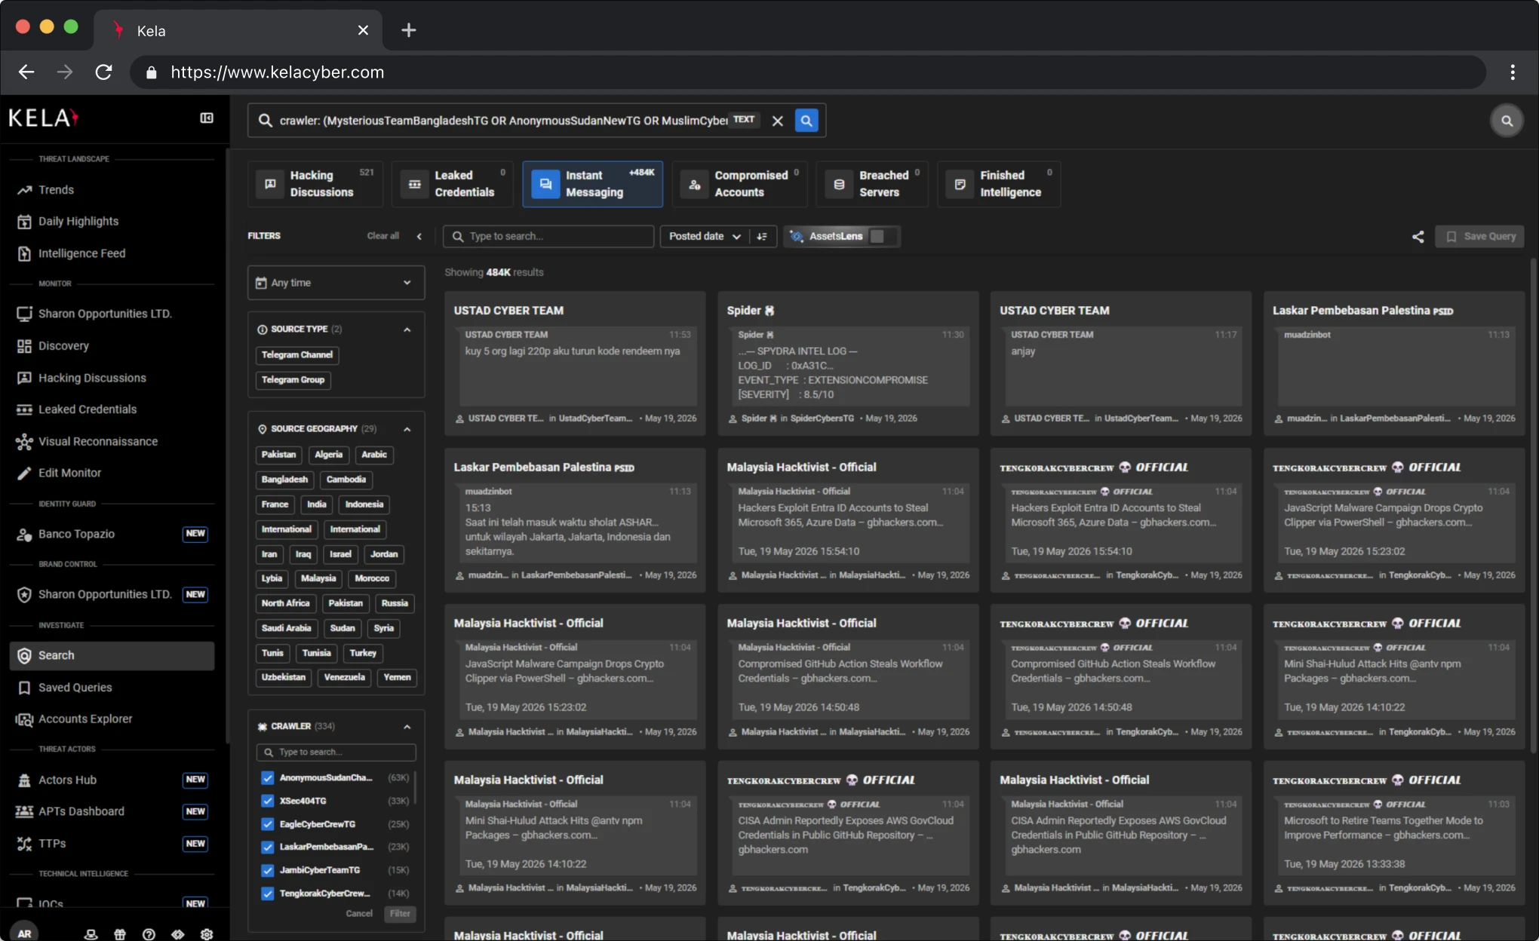Viewport: 1539px width, 941px height.
Task: Select Telegram Channel source type
Action: (296, 355)
